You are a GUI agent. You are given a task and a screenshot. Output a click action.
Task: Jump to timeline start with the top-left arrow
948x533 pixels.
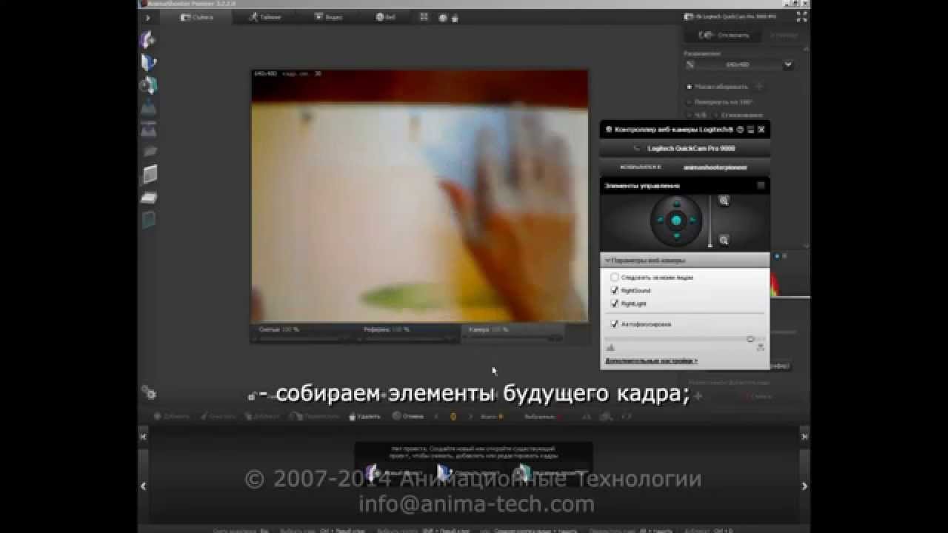[144, 437]
